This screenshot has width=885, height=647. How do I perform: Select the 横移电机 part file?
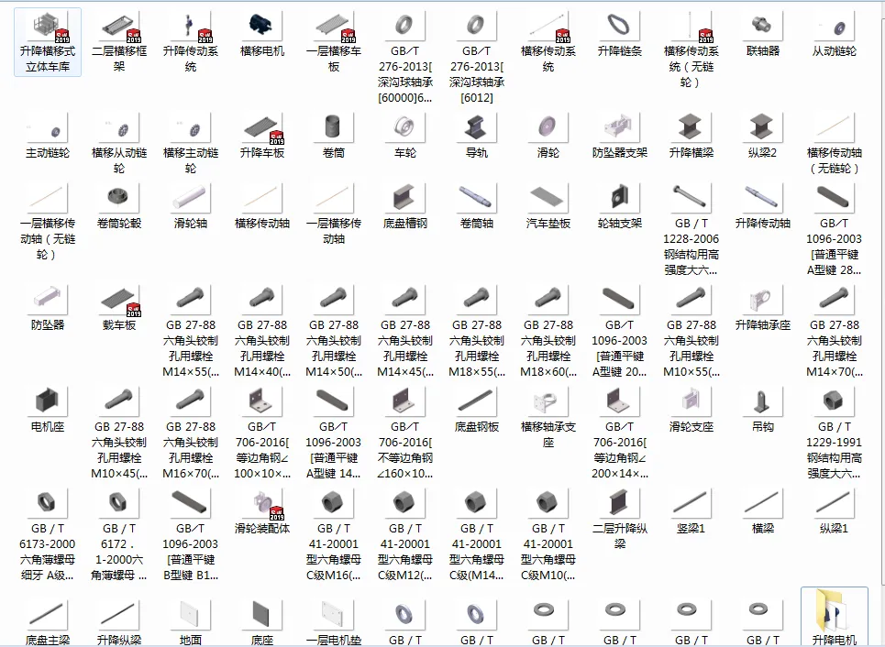[262, 27]
